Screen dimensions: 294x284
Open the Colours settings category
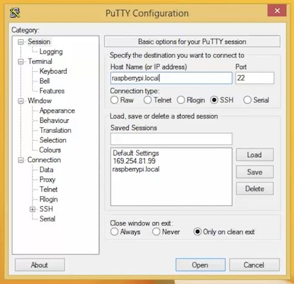(x=50, y=150)
